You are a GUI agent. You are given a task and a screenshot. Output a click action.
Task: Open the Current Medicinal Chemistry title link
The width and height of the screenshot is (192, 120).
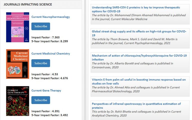pos(50,54)
